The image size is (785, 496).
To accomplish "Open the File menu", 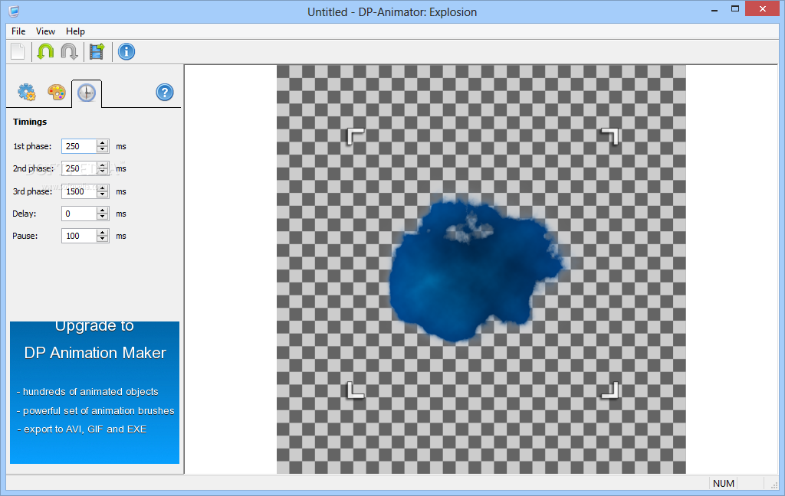I will point(18,31).
